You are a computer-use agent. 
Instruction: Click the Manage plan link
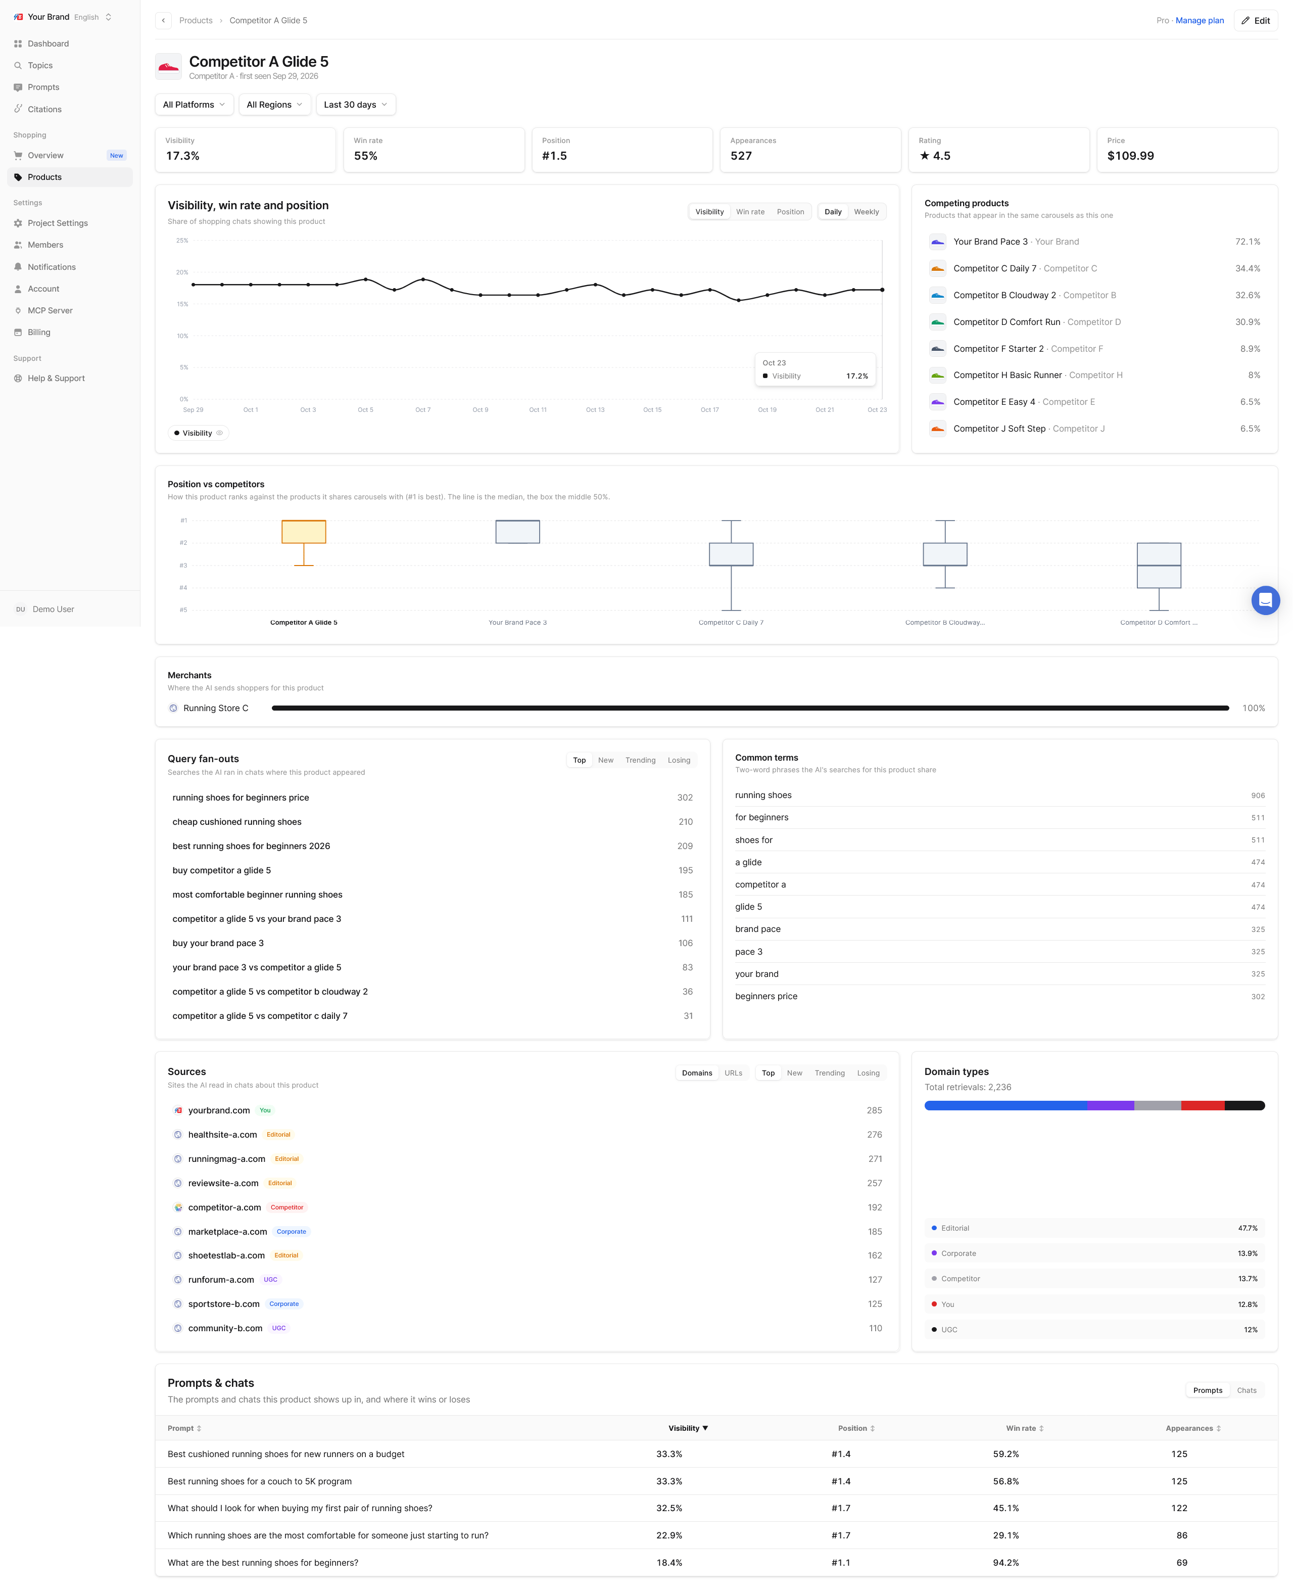point(1199,21)
